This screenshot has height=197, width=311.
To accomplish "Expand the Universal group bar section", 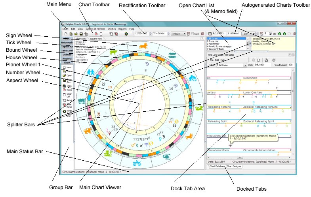I will [67, 43].
